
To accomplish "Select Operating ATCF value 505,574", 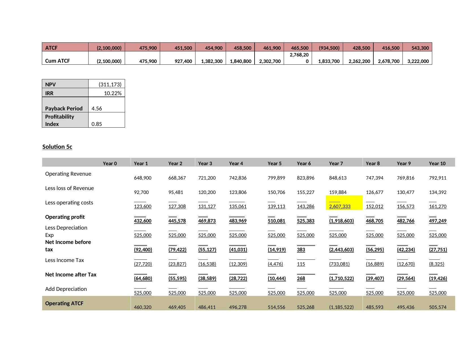I will [438, 307].
